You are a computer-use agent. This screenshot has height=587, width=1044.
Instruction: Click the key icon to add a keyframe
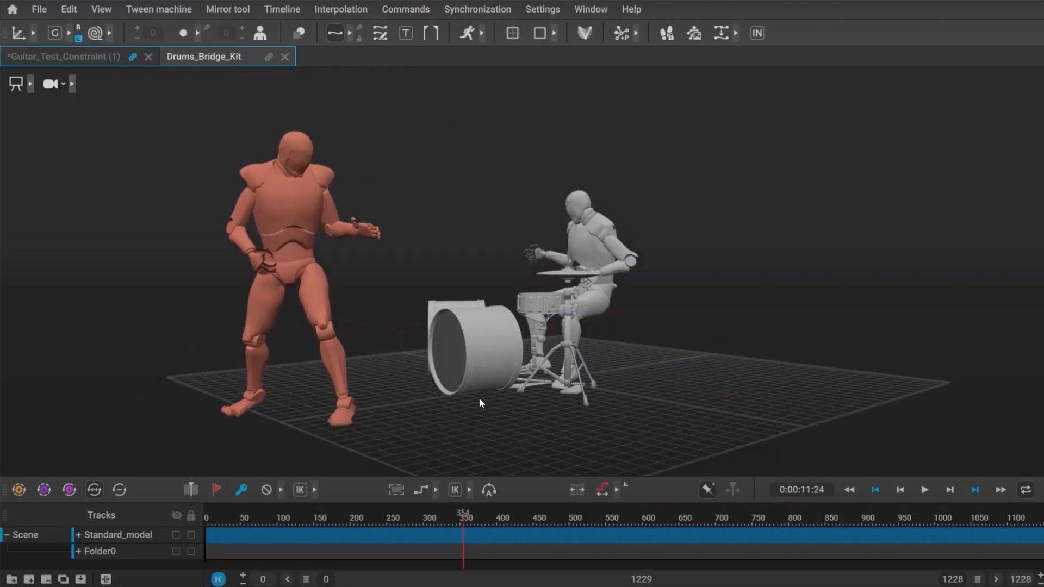pyautogui.click(x=241, y=490)
